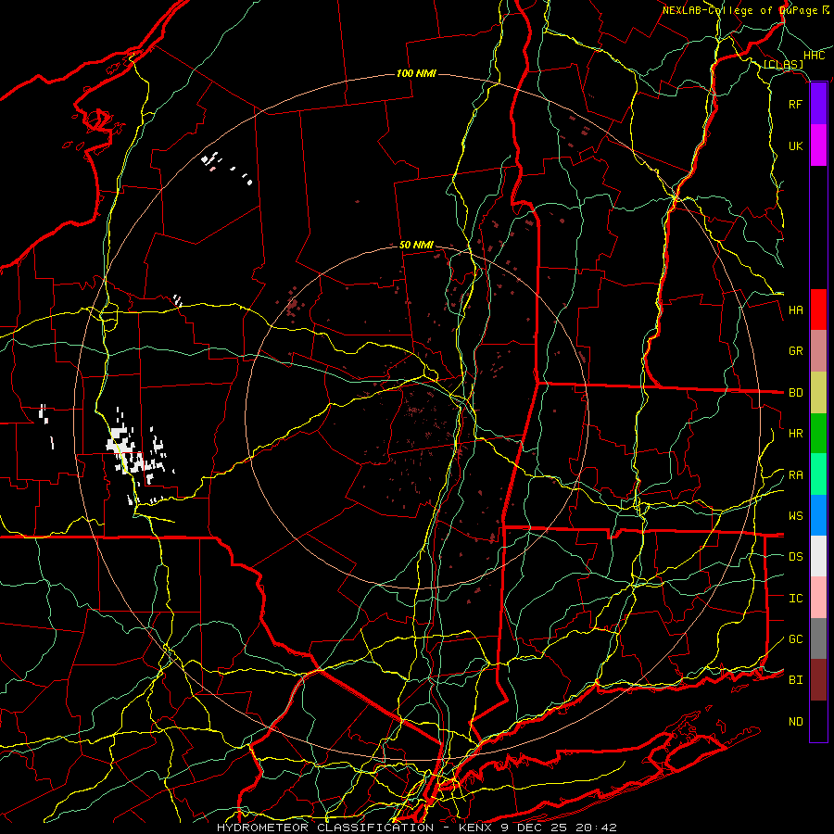834x834 pixels.
Task: Click the DS white legend swatch
Action: tap(818, 556)
